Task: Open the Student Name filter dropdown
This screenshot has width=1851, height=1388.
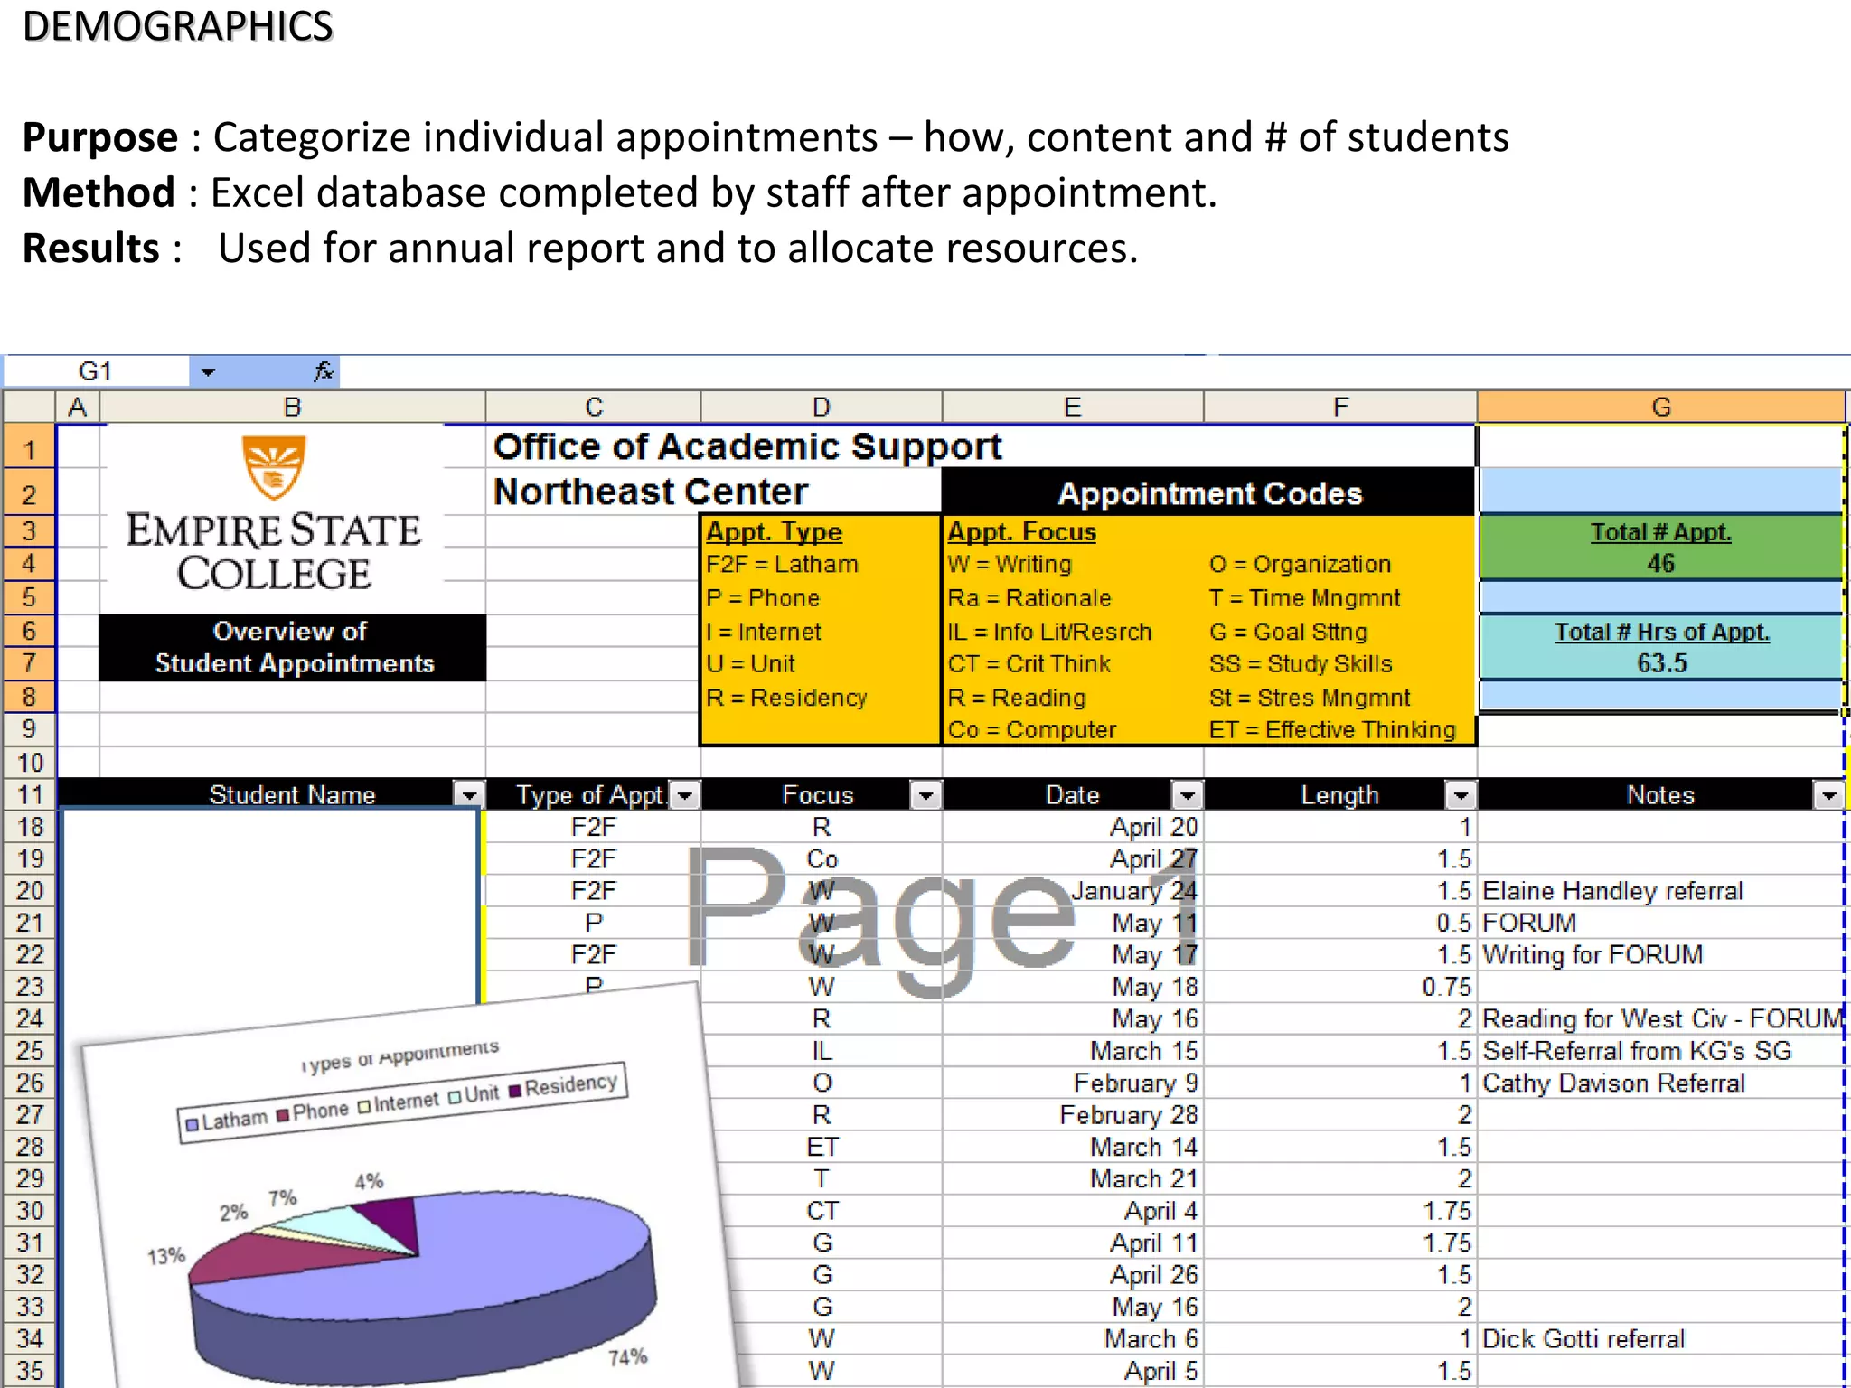Action: [x=468, y=795]
